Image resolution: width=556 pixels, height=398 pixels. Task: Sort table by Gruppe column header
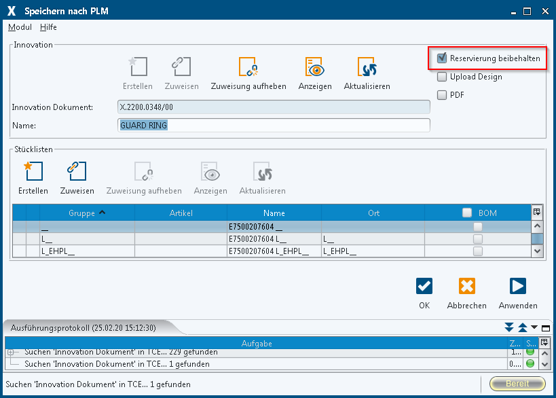click(x=81, y=213)
